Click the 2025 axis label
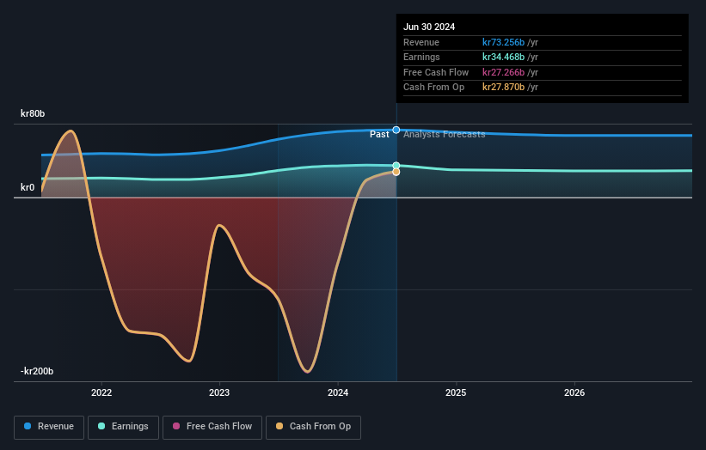 point(456,392)
